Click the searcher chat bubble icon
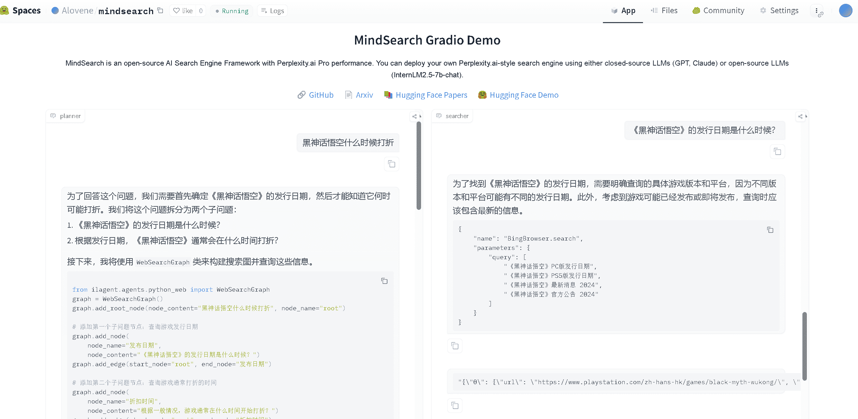The width and height of the screenshot is (858, 419). 439,116
